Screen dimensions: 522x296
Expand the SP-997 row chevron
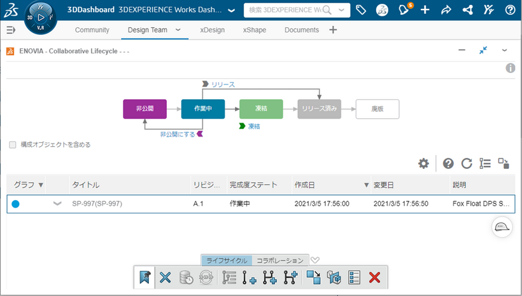(x=57, y=204)
